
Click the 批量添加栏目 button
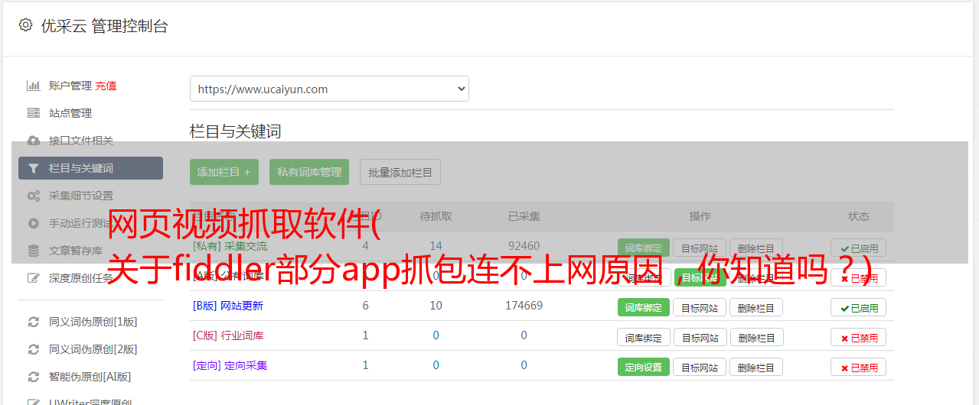[x=400, y=172]
